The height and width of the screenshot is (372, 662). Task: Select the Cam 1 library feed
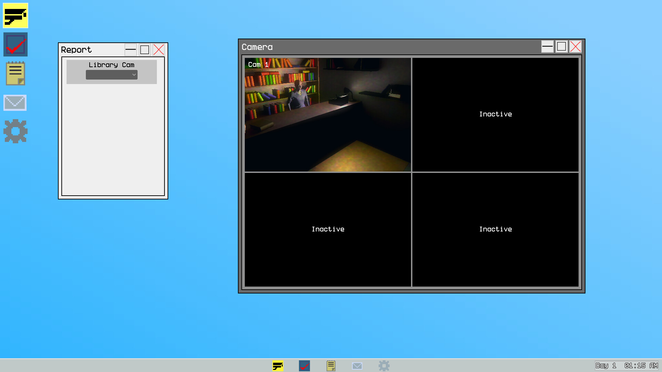click(x=328, y=115)
